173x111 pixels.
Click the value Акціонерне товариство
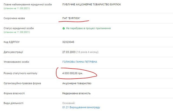77,83
